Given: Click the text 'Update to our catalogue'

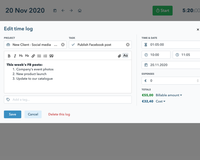Looking at the screenshot, I should 34,79.
